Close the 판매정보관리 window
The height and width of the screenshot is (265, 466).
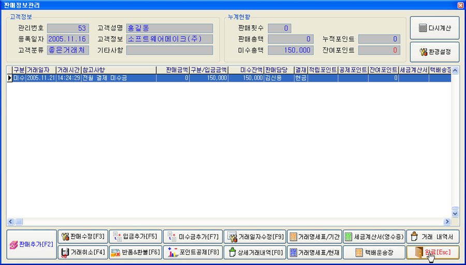coord(461,5)
